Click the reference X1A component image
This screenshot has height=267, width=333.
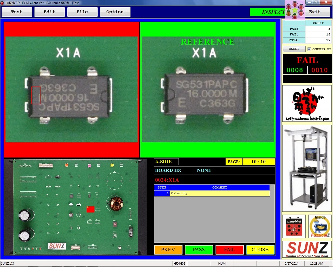[x=208, y=89]
